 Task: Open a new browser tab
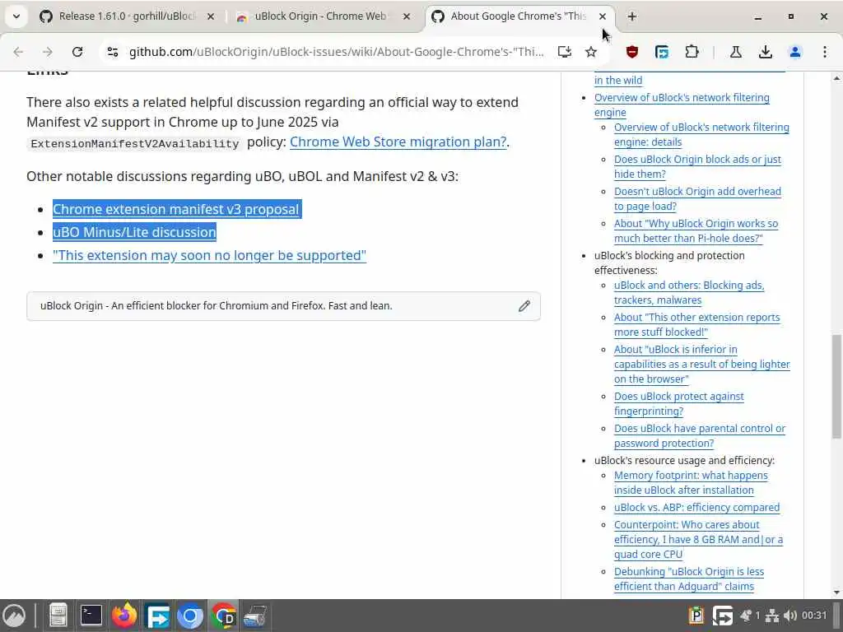pyautogui.click(x=631, y=16)
